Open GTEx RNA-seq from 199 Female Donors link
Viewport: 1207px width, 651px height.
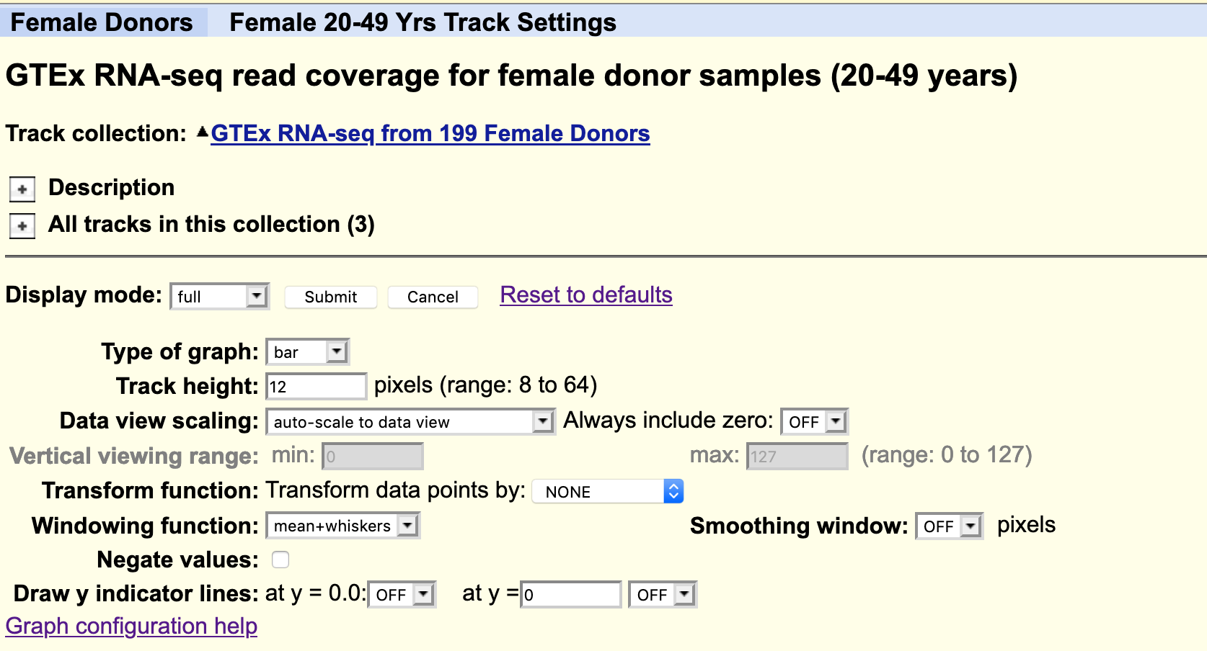coord(430,133)
